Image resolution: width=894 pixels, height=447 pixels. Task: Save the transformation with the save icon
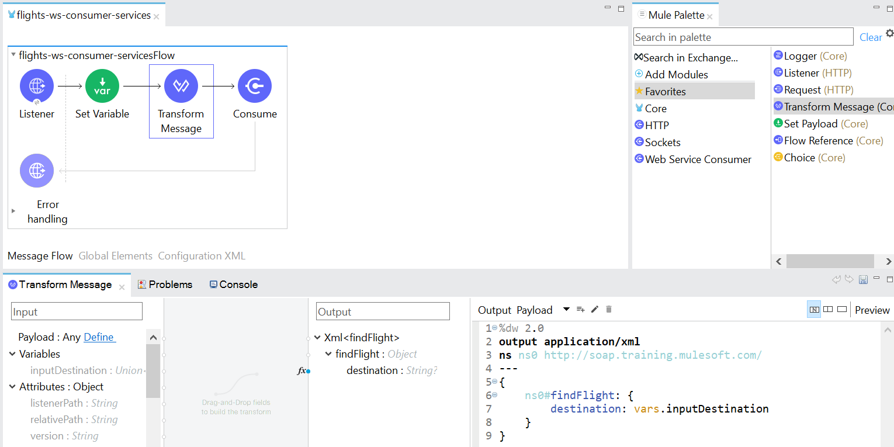coord(863,279)
